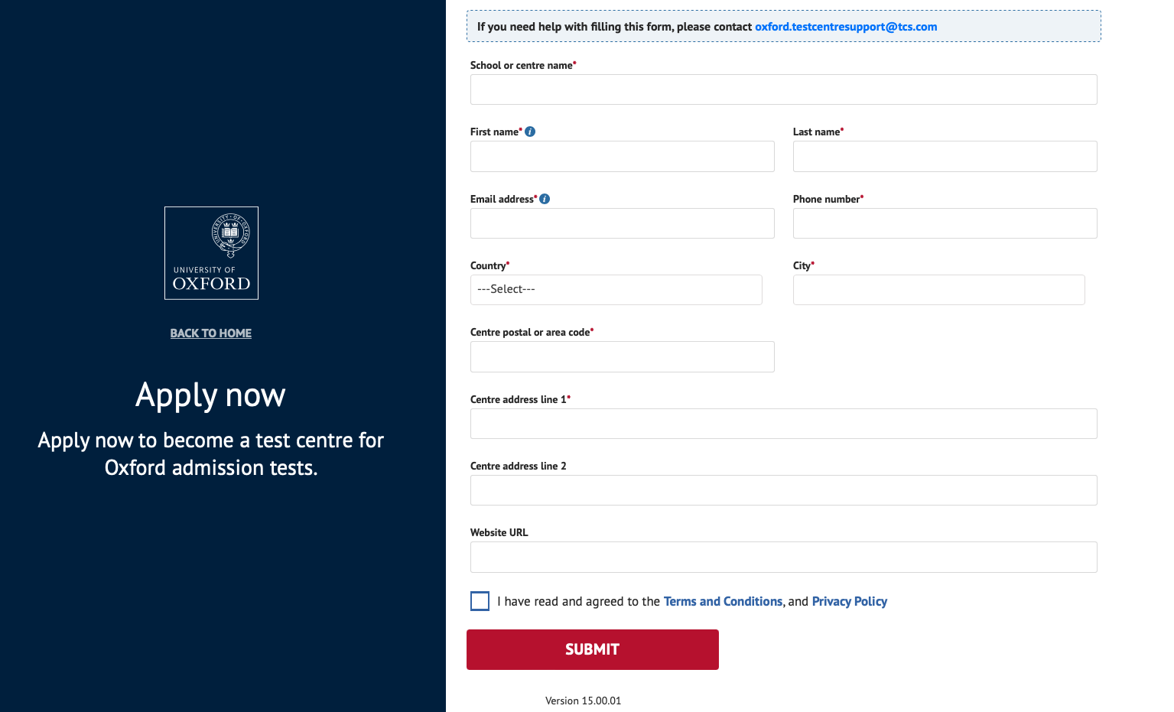Click the info icon beside Email address
The height and width of the screenshot is (712, 1174).
pos(545,199)
